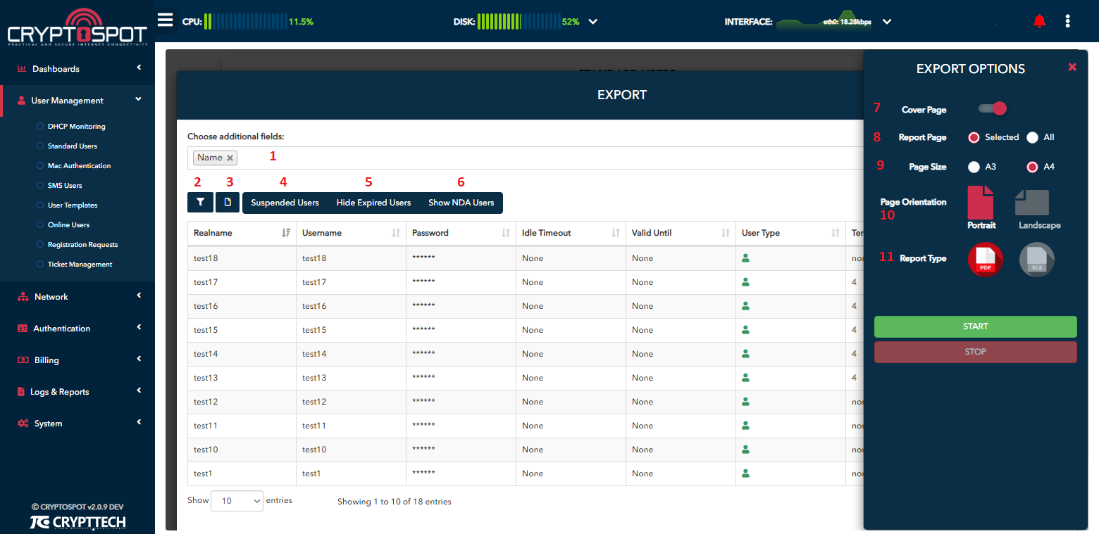This screenshot has height=534, width=1099.
Task: Select PDF report type icon
Action: [985, 260]
